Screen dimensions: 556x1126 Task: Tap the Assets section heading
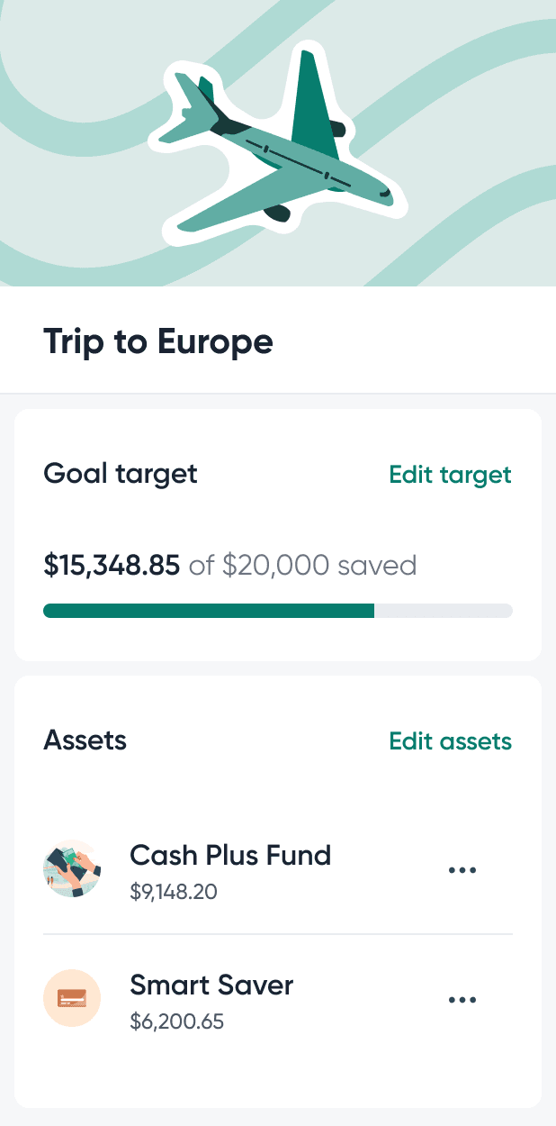(x=85, y=740)
